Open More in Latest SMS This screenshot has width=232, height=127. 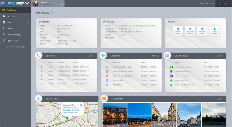click(155, 56)
